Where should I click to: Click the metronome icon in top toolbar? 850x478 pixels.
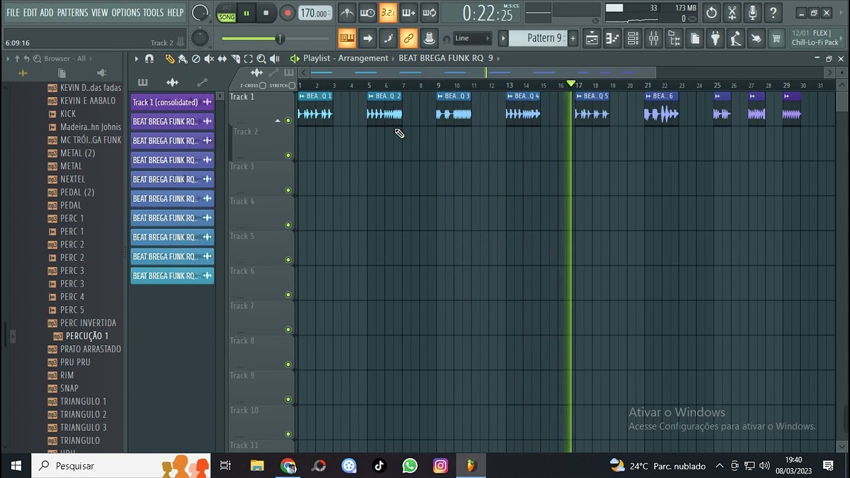(x=347, y=13)
